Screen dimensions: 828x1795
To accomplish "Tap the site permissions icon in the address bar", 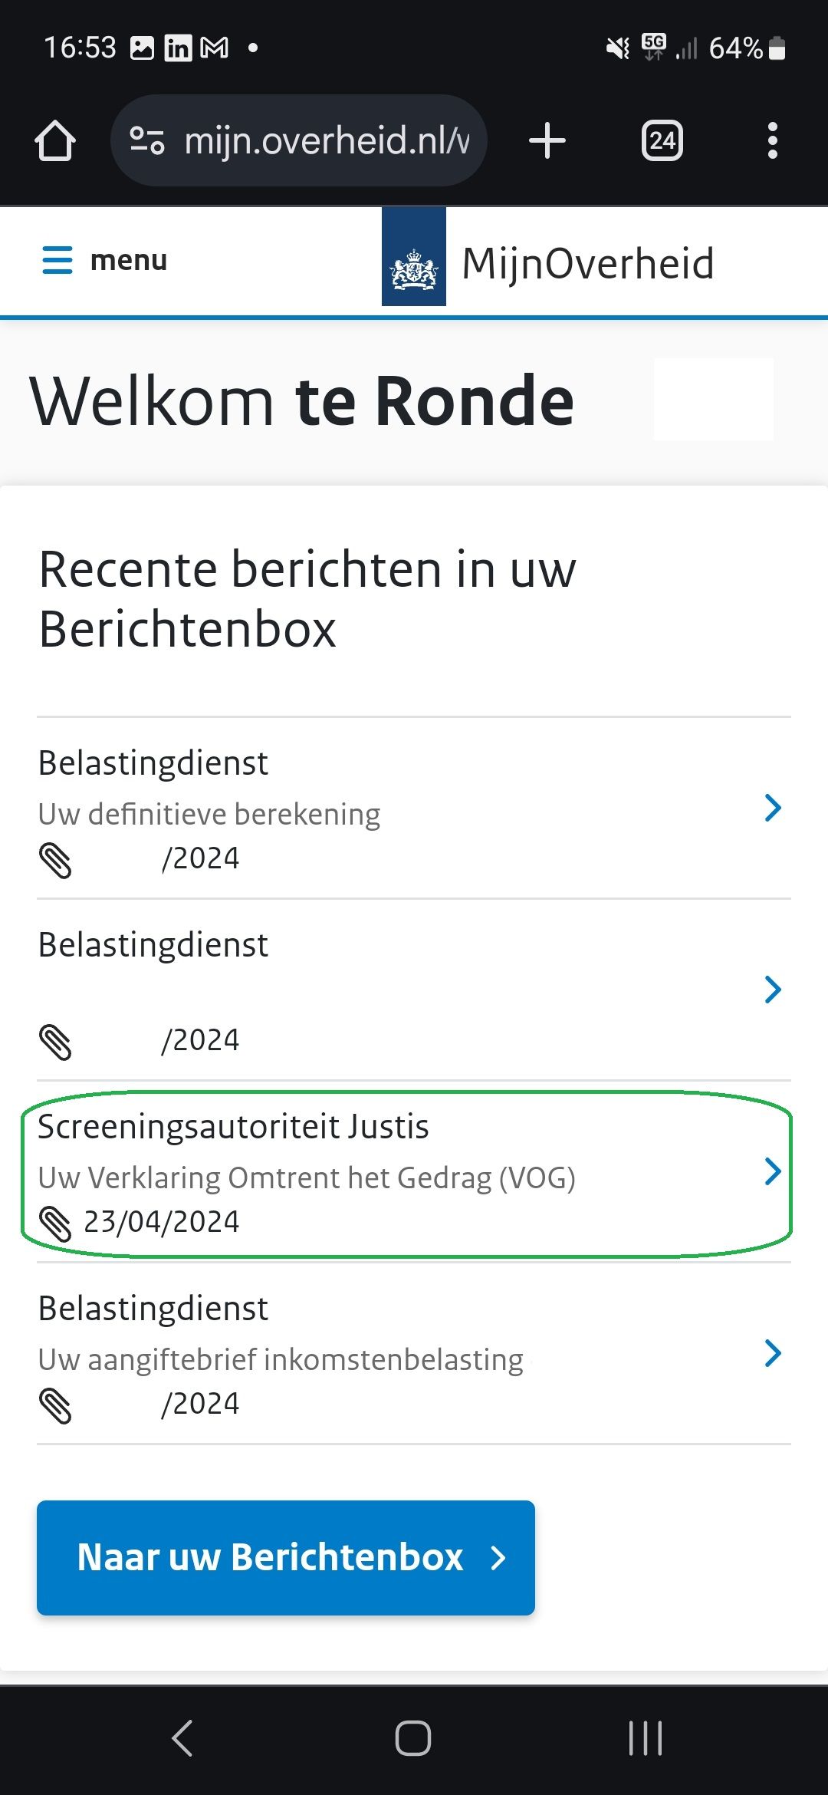I will [147, 140].
